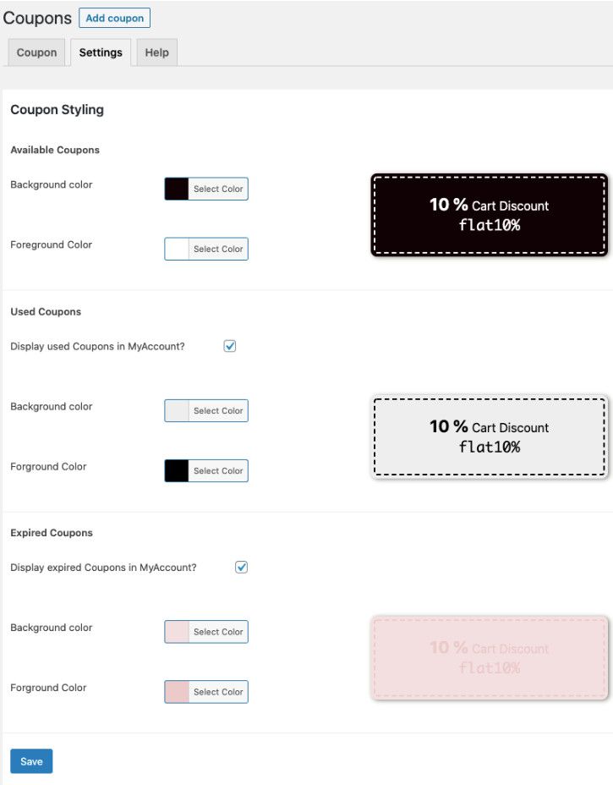The height and width of the screenshot is (785, 613).
Task: Select the Settings tab
Action: click(x=101, y=52)
